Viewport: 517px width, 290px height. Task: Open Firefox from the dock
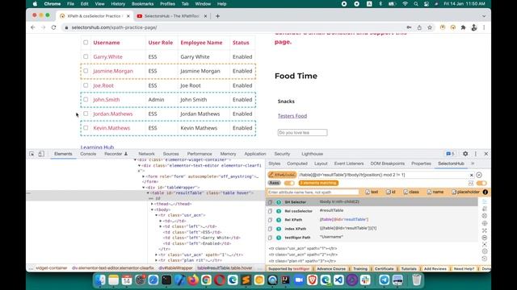click(x=193, y=280)
